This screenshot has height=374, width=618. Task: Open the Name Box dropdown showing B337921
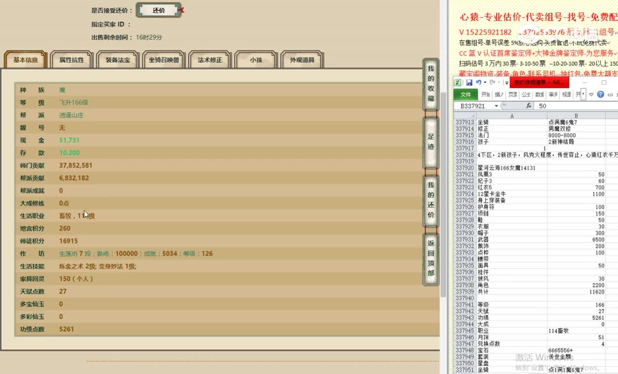tap(496, 106)
